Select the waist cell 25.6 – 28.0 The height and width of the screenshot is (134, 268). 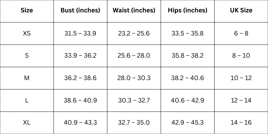click(134, 56)
